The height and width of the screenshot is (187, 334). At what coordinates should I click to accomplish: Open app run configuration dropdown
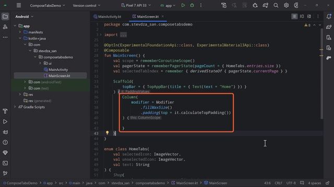point(168,6)
